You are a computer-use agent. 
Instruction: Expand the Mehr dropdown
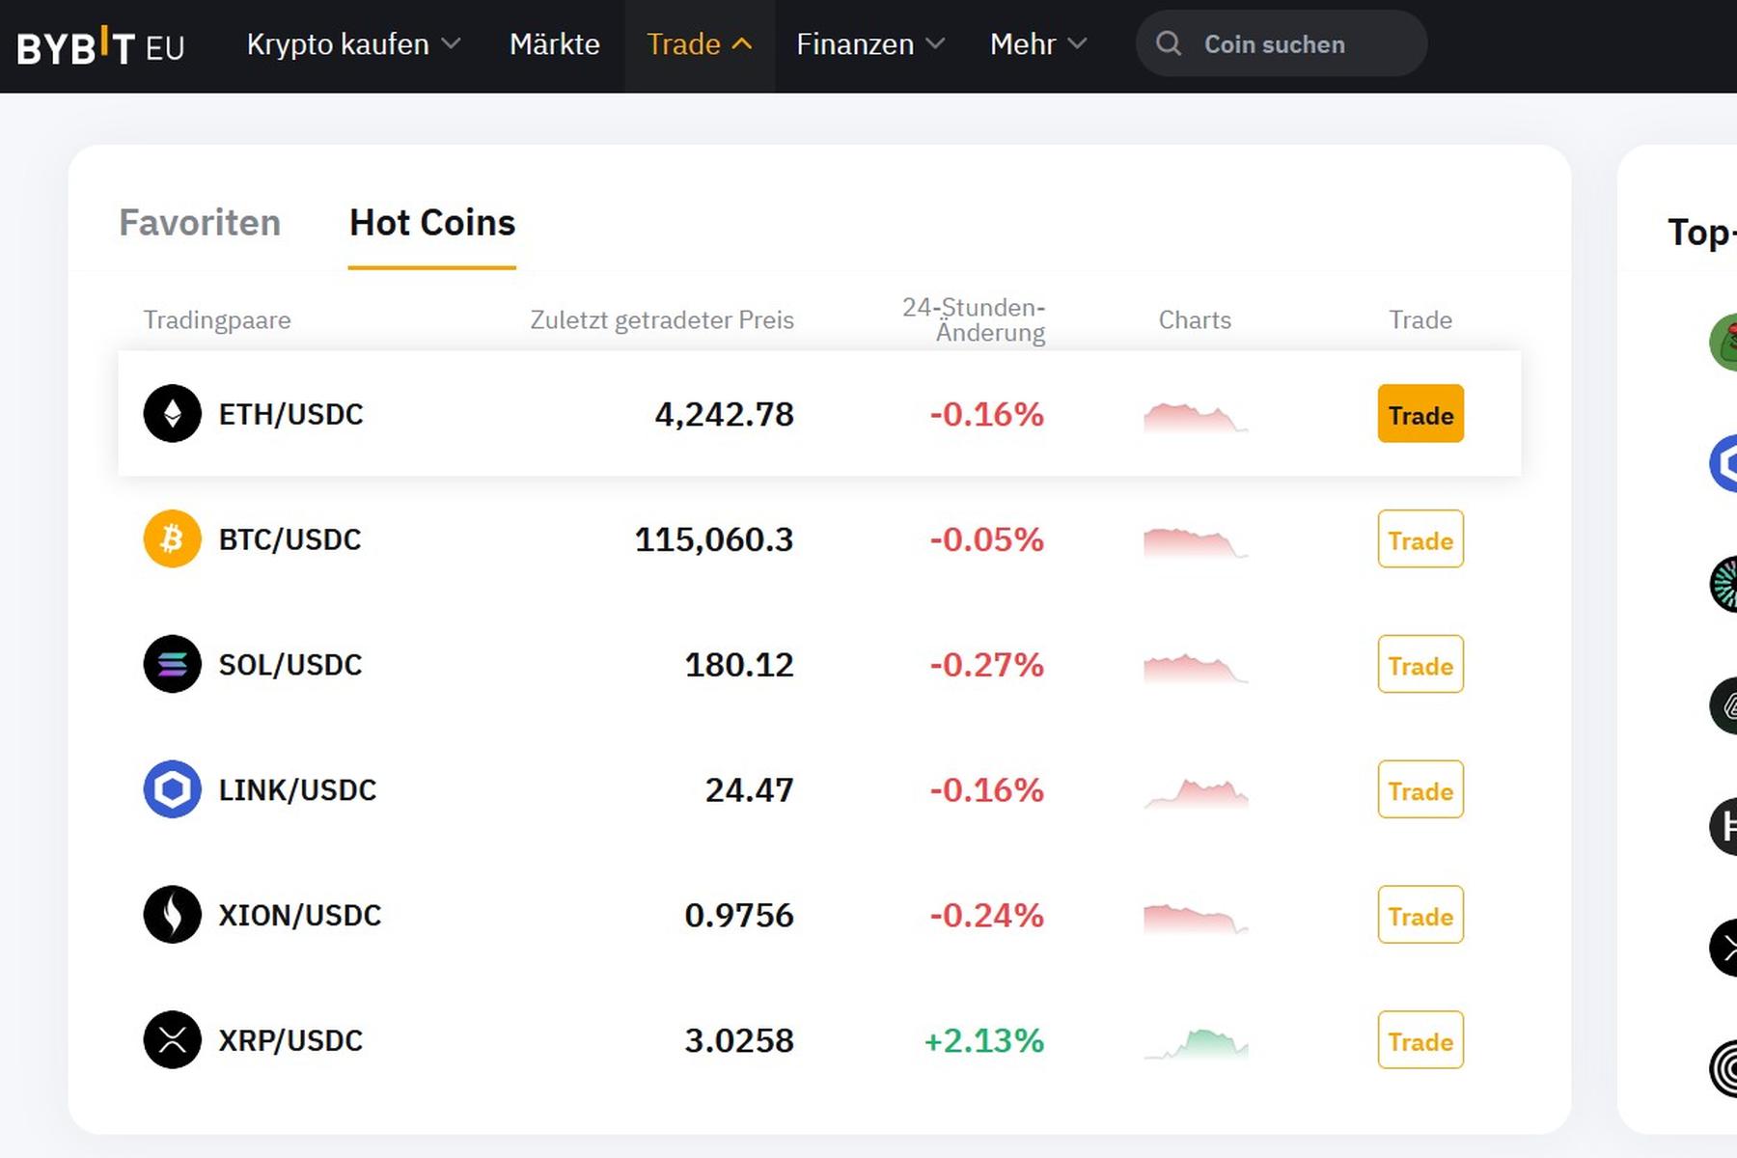click(1038, 44)
